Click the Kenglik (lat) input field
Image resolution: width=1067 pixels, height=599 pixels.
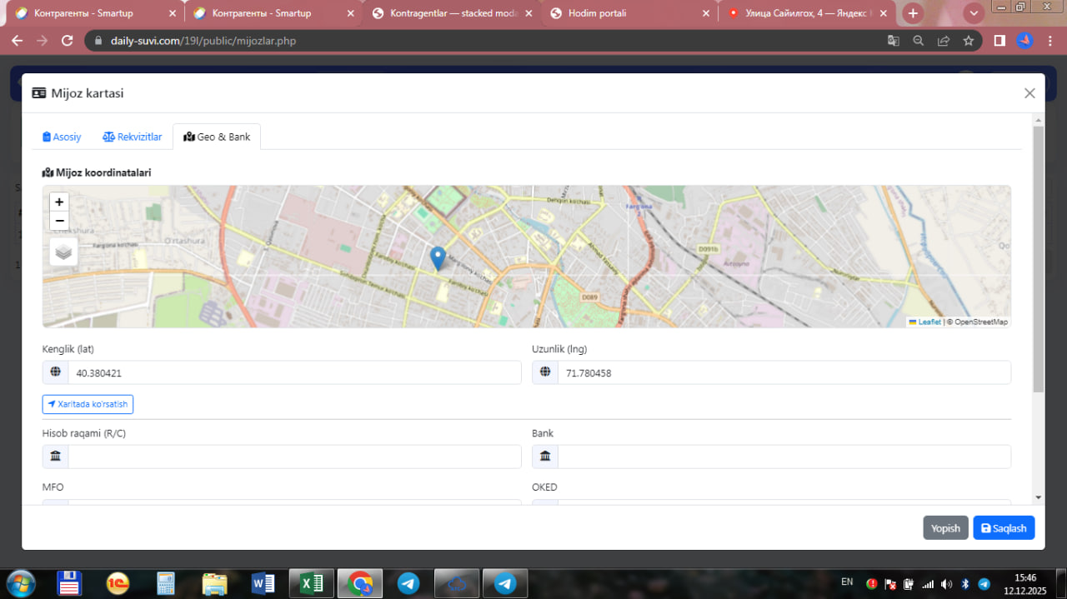293,373
